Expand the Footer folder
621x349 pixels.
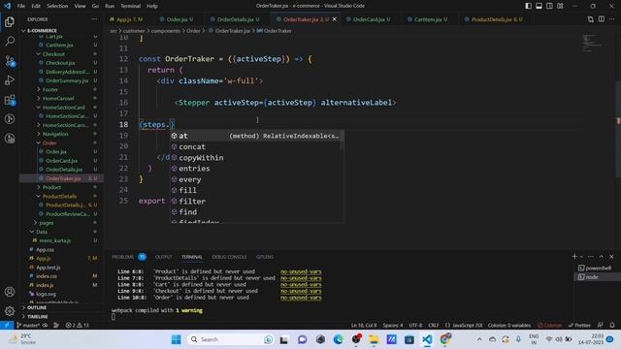[x=49, y=89]
